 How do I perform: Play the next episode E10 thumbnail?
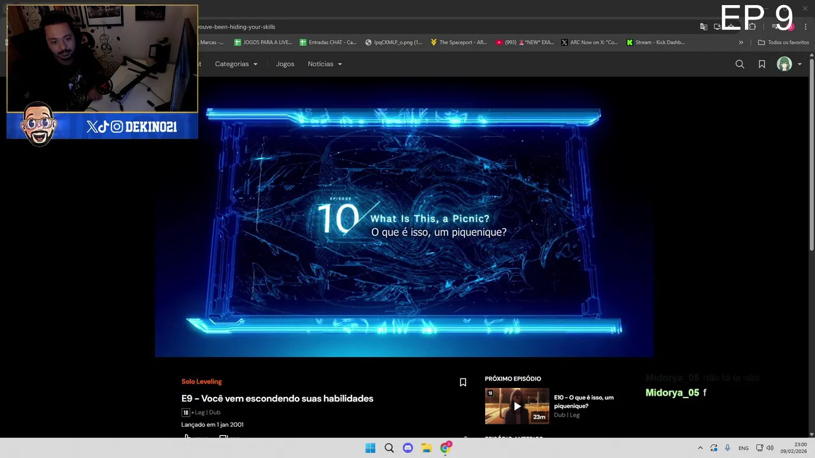(x=517, y=406)
